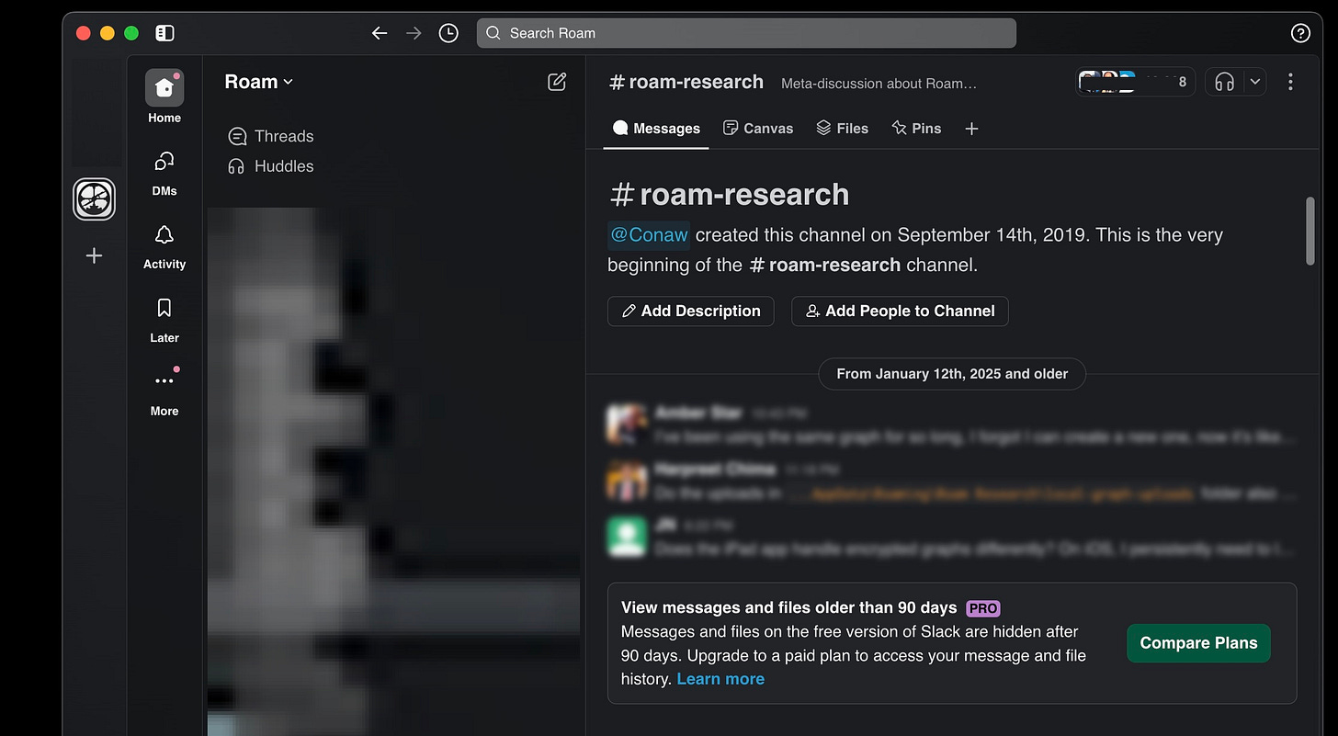Open DMs from the sidebar
Viewport: 1338px width, 736px height.
pyautogui.click(x=164, y=172)
